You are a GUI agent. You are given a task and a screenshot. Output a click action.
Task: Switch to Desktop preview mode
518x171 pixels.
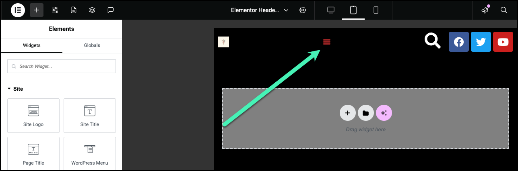pyautogui.click(x=331, y=10)
